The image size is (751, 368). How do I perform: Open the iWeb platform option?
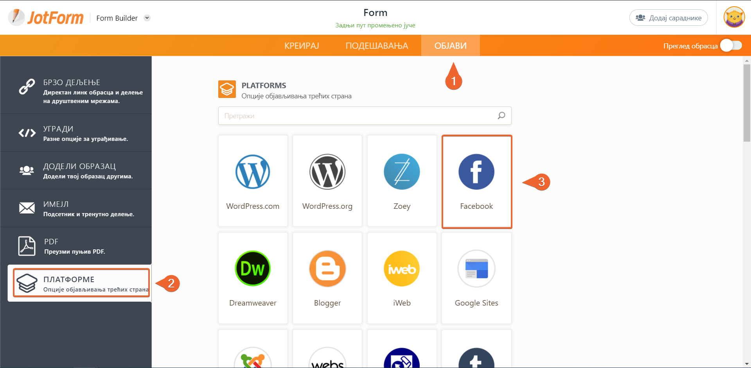tap(402, 269)
